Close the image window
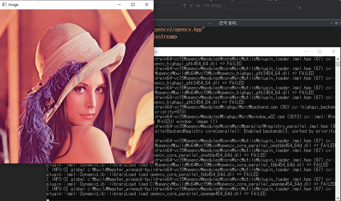Viewport: 341px width, 201px height. pyautogui.click(x=146, y=5)
